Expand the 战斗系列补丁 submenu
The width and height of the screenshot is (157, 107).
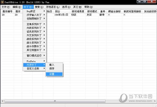point(35,43)
